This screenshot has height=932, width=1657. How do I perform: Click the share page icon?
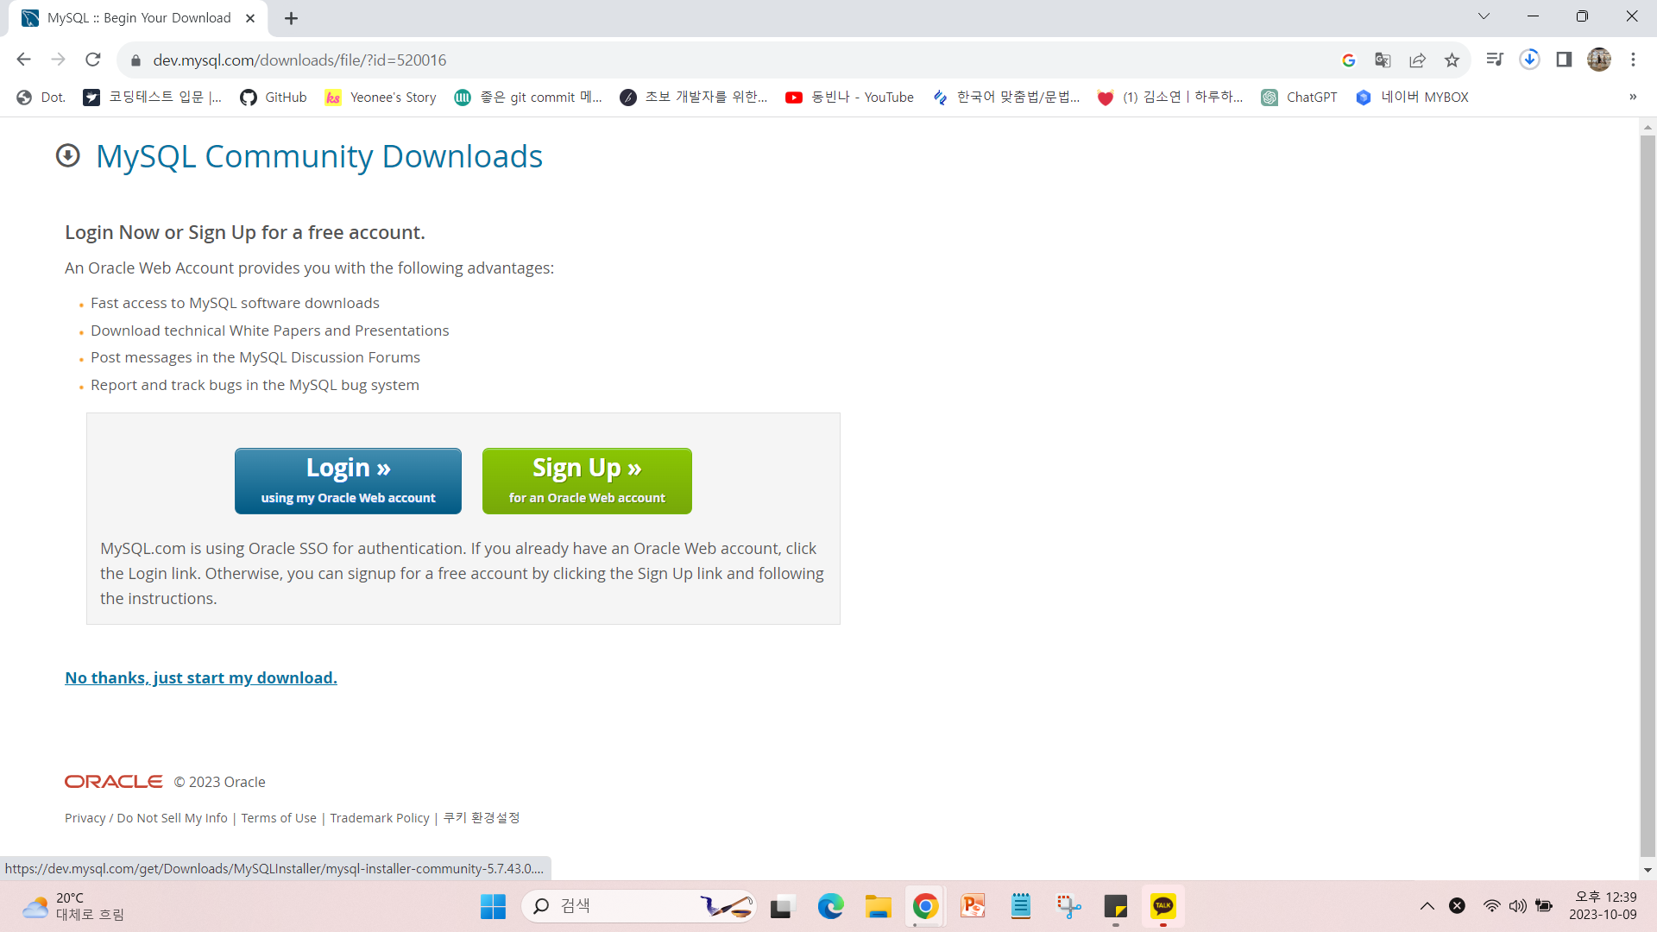[1417, 60]
